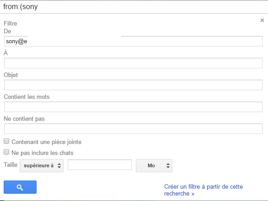Tick 'Contenant une pièce jointe' checkbox
Screen dimensions: 268x201
pos(6,141)
